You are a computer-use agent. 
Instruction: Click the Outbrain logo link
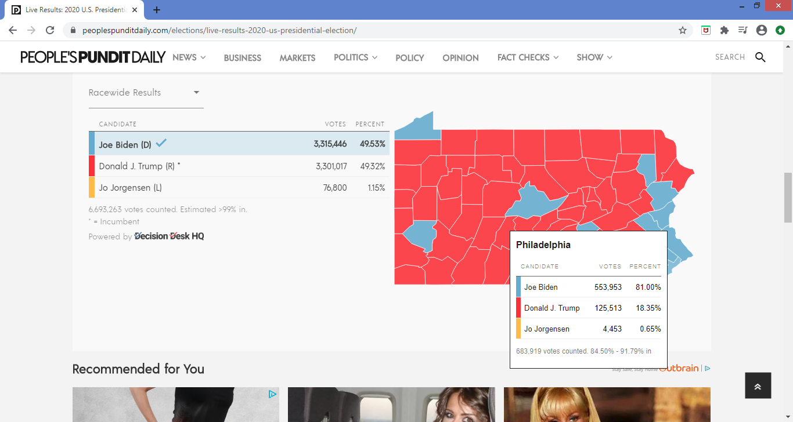tap(679, 368)
